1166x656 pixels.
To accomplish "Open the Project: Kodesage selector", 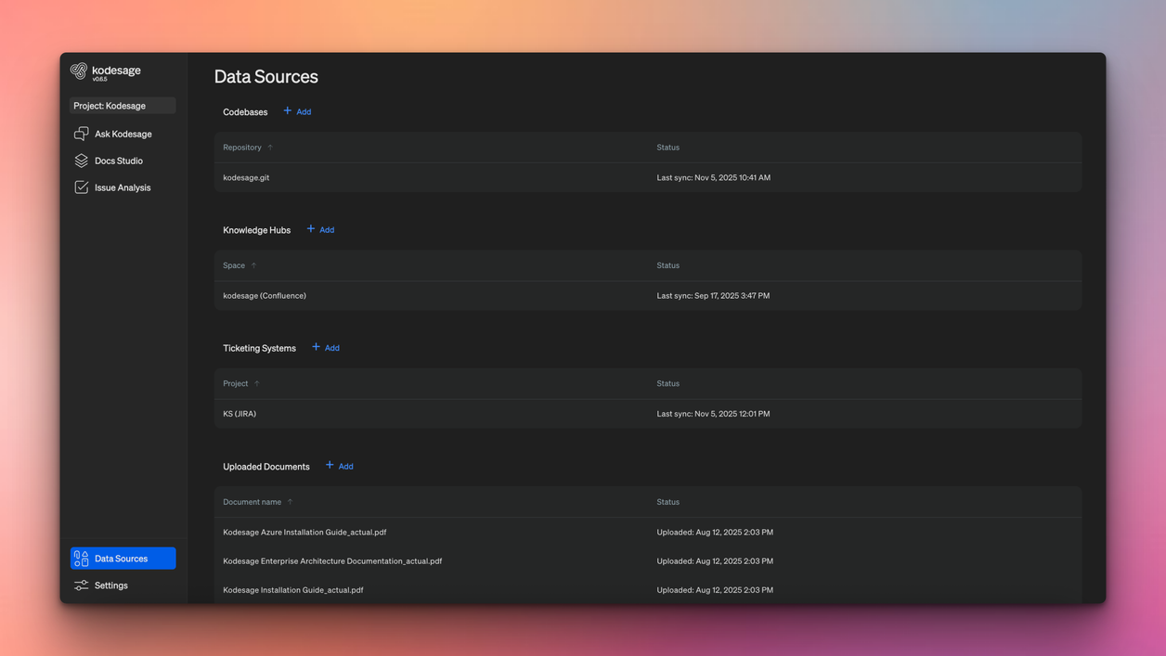I will (x=121, y=105).
